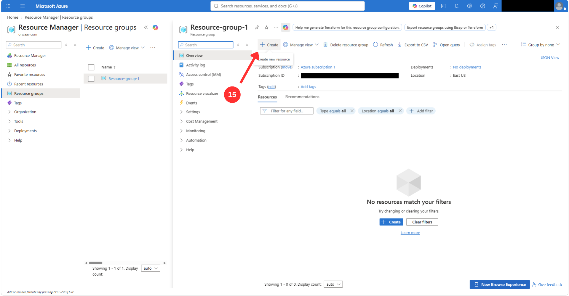Viewport: 569px width, 296px height.
Task: Open the notifications bell
Action: [456, 6]
